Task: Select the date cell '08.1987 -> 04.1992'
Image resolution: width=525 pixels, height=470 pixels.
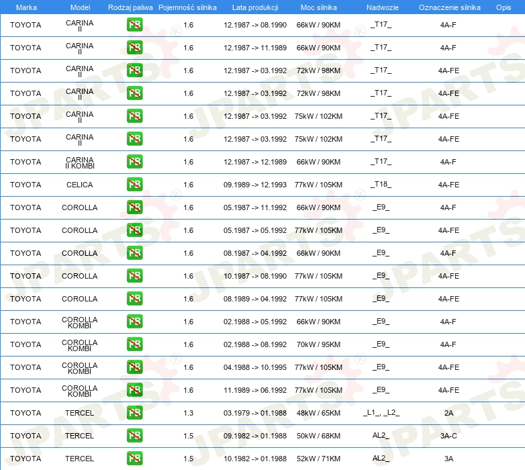Action: click(255, 253)
